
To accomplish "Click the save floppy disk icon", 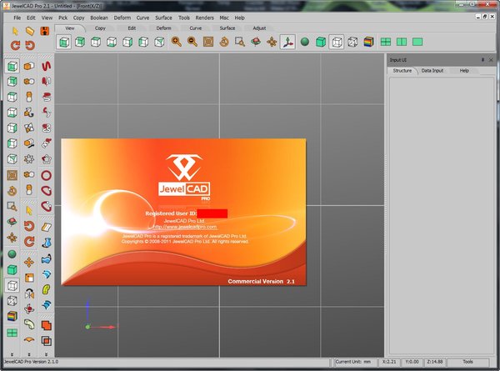I will (x=43, y=30).
